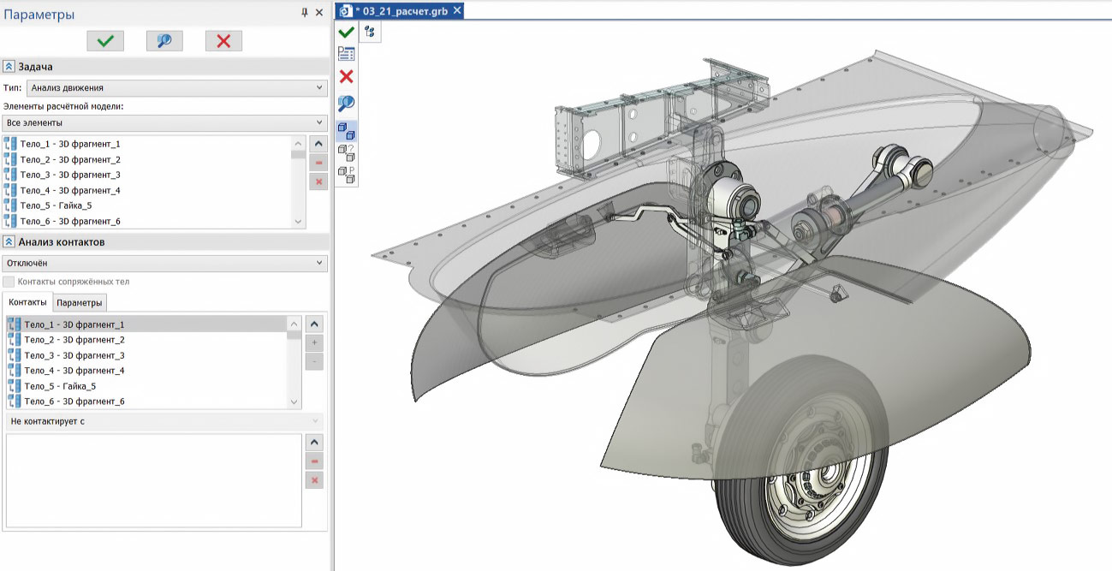Open the Тип dropdown showing Анализ движения
The image size is (1112, 571).
point(176,87)
